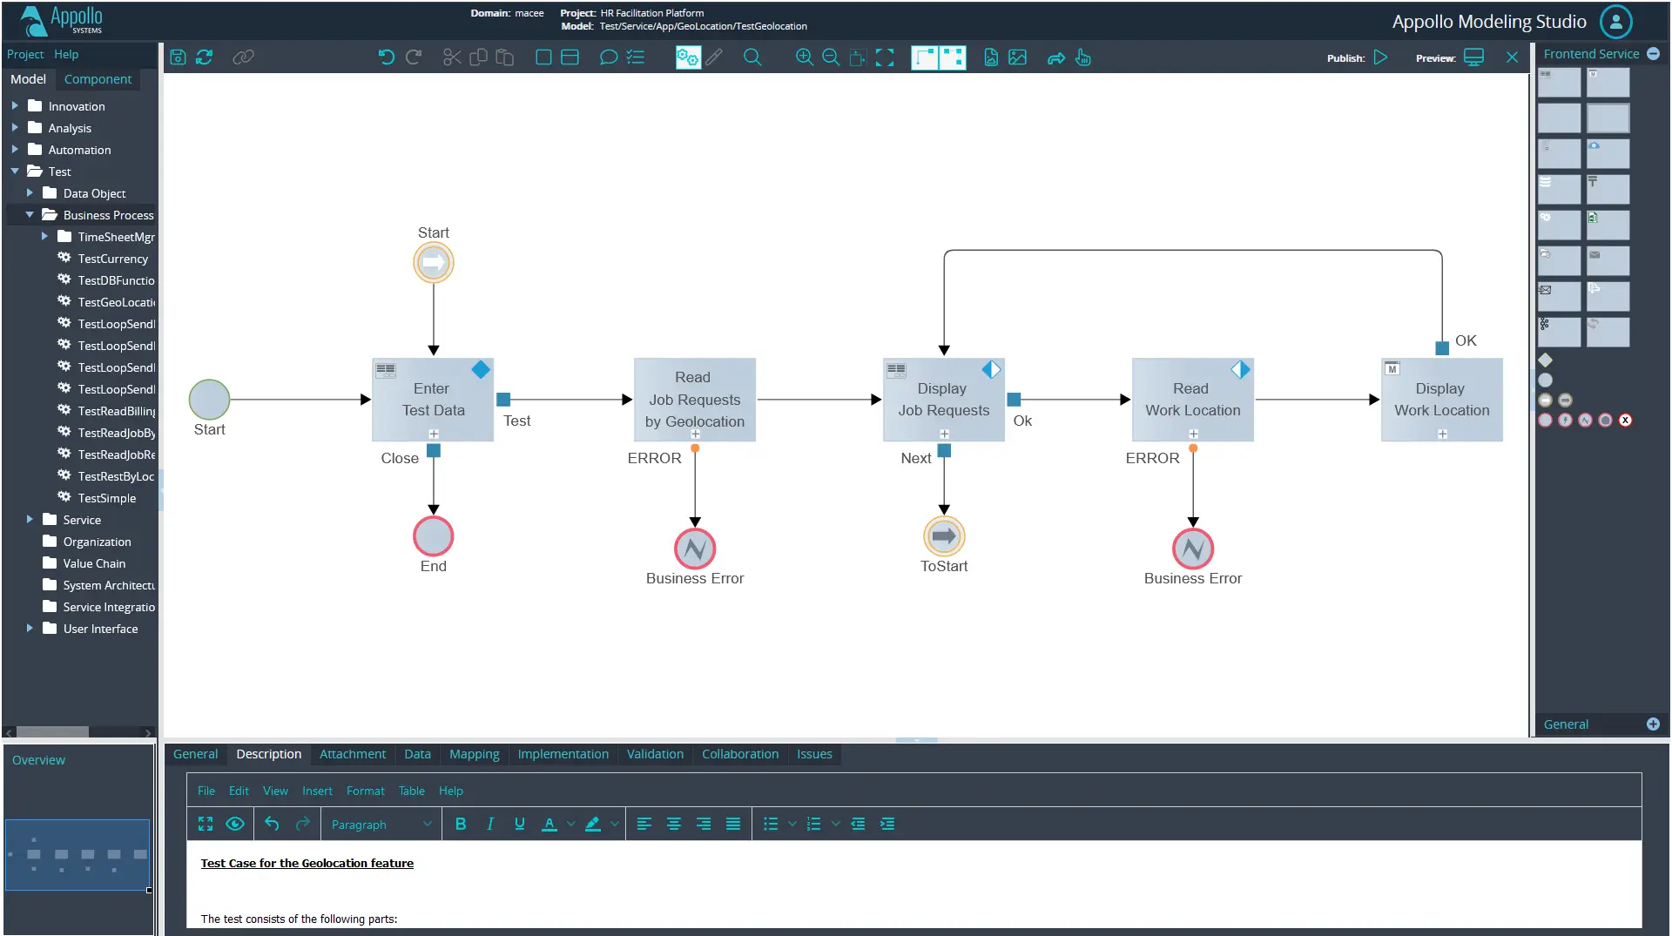Screen dimensions: 1672x936
Task: Click the comment bubble icon
Action: pos(609,57)
